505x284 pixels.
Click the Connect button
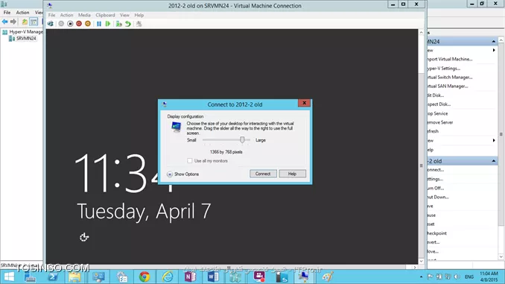click(263, 174)
